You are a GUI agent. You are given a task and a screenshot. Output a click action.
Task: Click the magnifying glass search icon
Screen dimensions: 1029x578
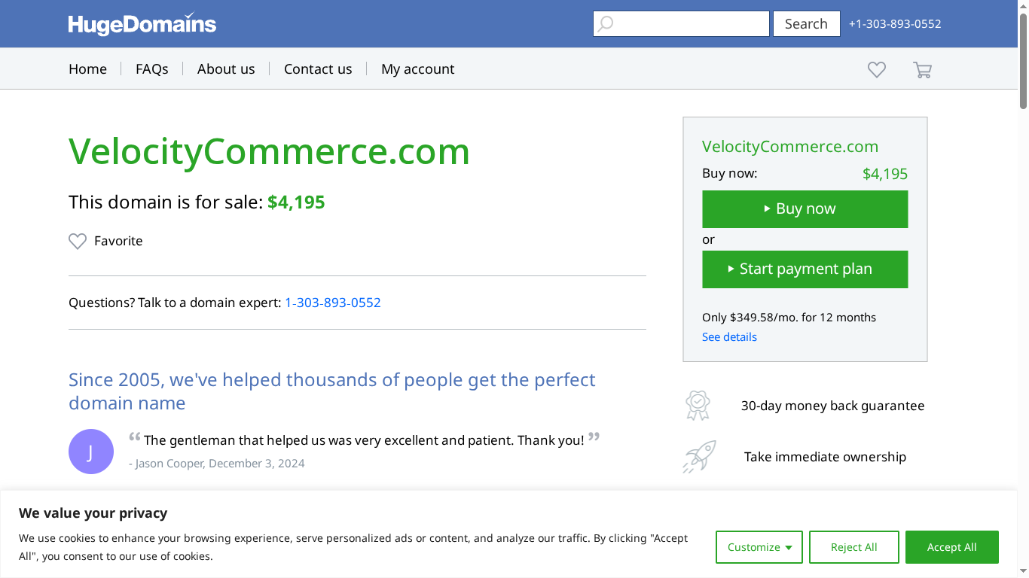[x=606, y=23]
